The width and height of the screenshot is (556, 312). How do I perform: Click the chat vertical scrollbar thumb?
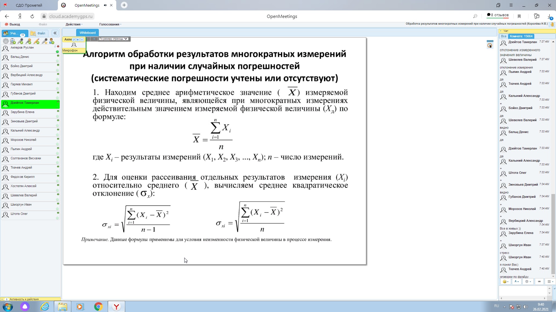(x=553, y=234)
